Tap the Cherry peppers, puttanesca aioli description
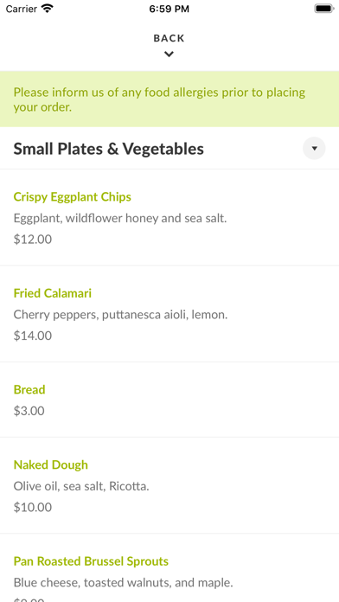 pyautogui.click(x=120, y=315)
